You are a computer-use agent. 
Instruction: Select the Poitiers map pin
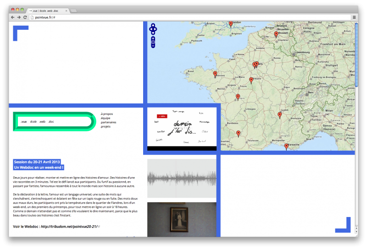tap(238, 97)
